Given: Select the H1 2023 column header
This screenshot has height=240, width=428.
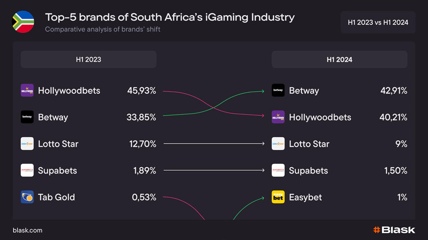Looking at the screenshot, I should tap(88, 59).
